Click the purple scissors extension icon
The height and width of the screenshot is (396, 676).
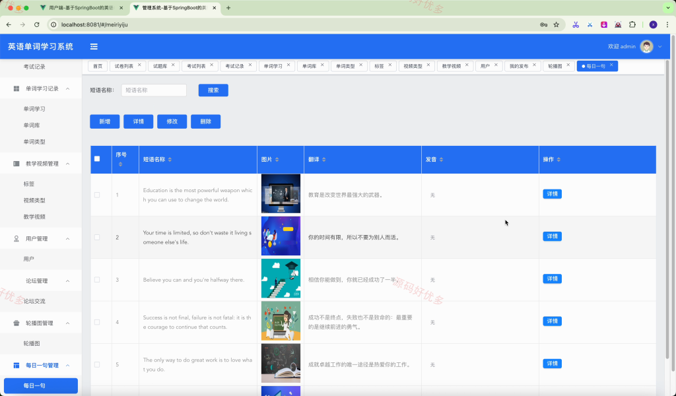coord(576,24)
